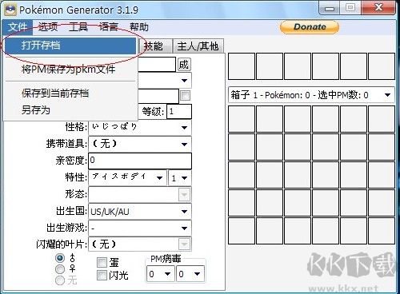Select the male ♂ radio button

coord(60,258)
